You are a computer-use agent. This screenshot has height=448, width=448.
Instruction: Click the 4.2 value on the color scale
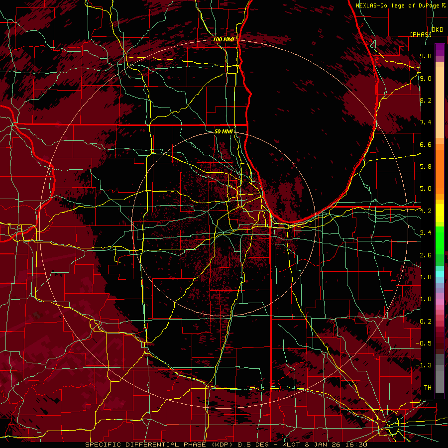[x=426, y=211]
